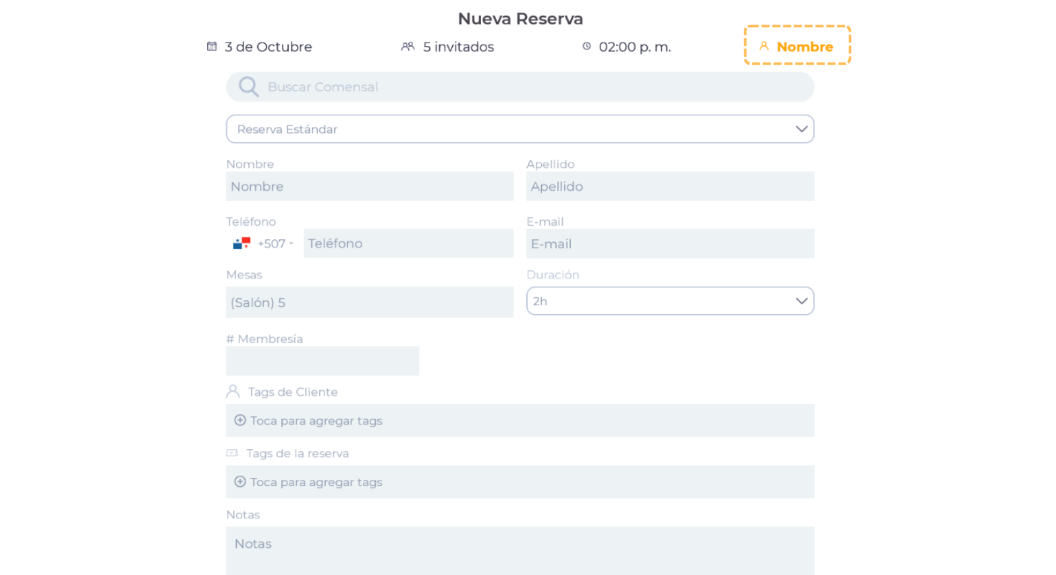1056x575 pixels.
Task: Click the Notas text area
Action: pos(520,550)
